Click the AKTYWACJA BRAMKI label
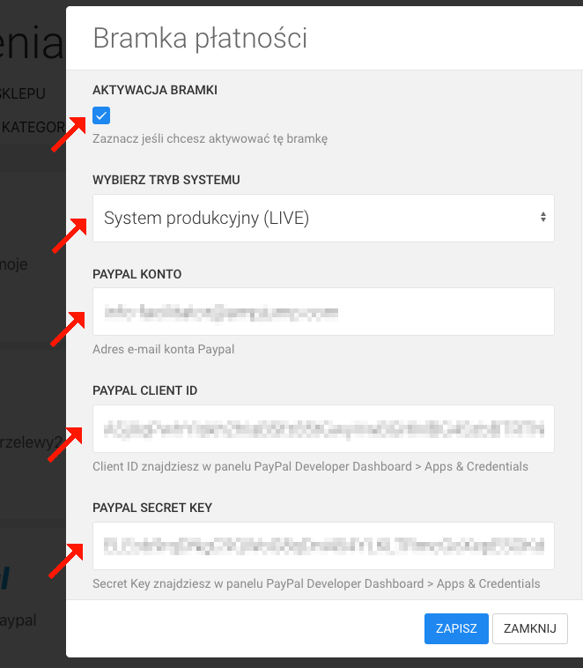 [x=155, y=90]
